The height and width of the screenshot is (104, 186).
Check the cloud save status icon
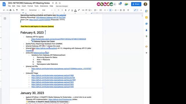60,3
